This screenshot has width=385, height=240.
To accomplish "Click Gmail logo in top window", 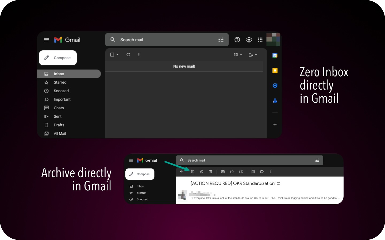I will click(x=67, y=40).
